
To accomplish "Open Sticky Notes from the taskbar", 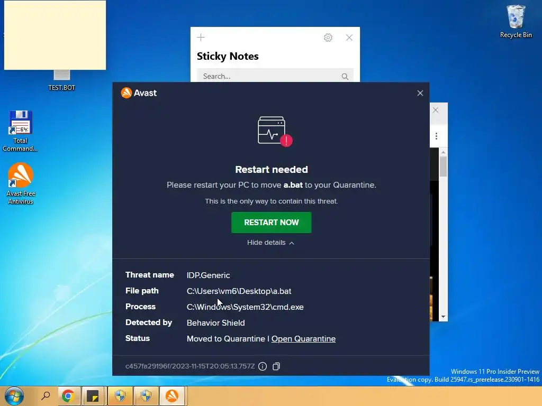I will (93, 396).
